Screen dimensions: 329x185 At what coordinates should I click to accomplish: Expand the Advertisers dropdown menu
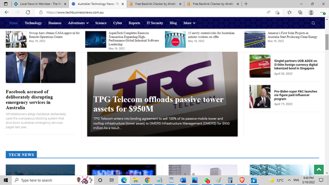pos(78,23)
